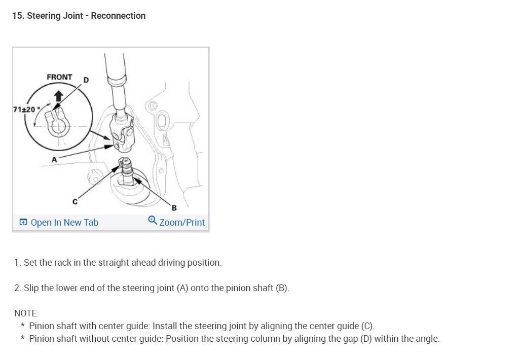Click callout label D in the diagram
This screenshot has height=359, width=519.
pyautogui.click(x=86, y=80)
